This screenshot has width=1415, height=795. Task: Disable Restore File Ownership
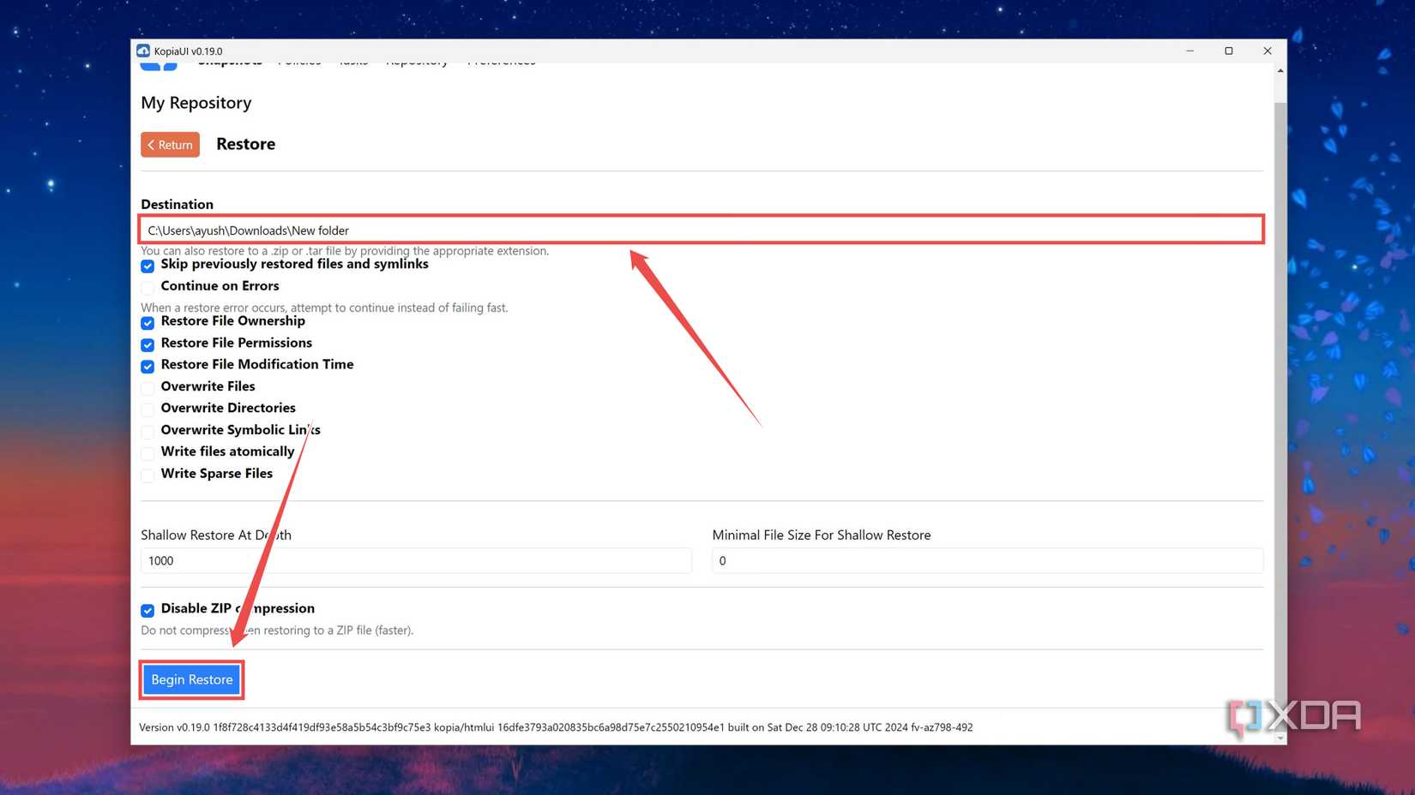(147, 323)
